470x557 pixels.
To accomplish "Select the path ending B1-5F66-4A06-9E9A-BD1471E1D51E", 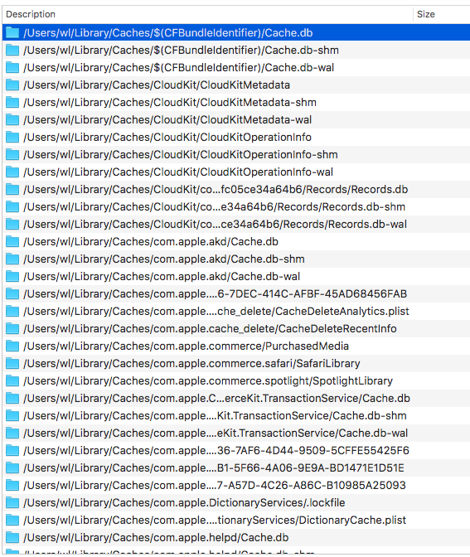I will click(214, 468).
